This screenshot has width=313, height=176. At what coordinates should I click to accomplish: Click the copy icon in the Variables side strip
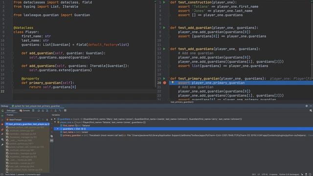coord(52,136)
